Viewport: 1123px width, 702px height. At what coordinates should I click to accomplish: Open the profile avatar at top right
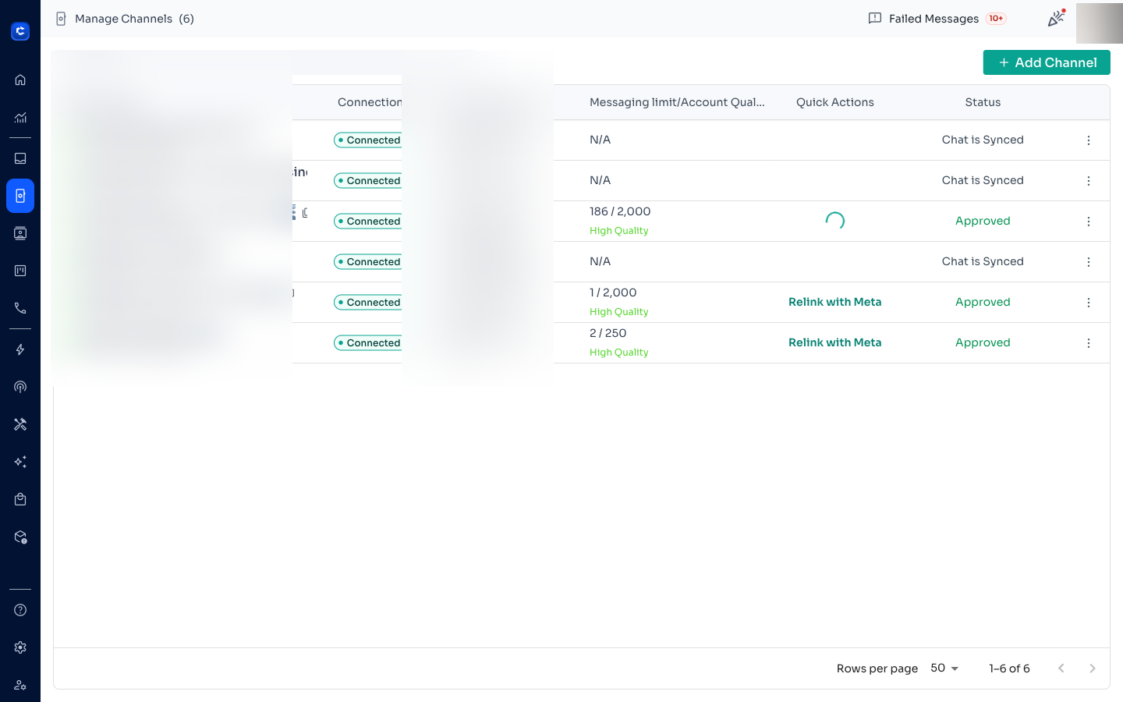tap(1100, 23)
